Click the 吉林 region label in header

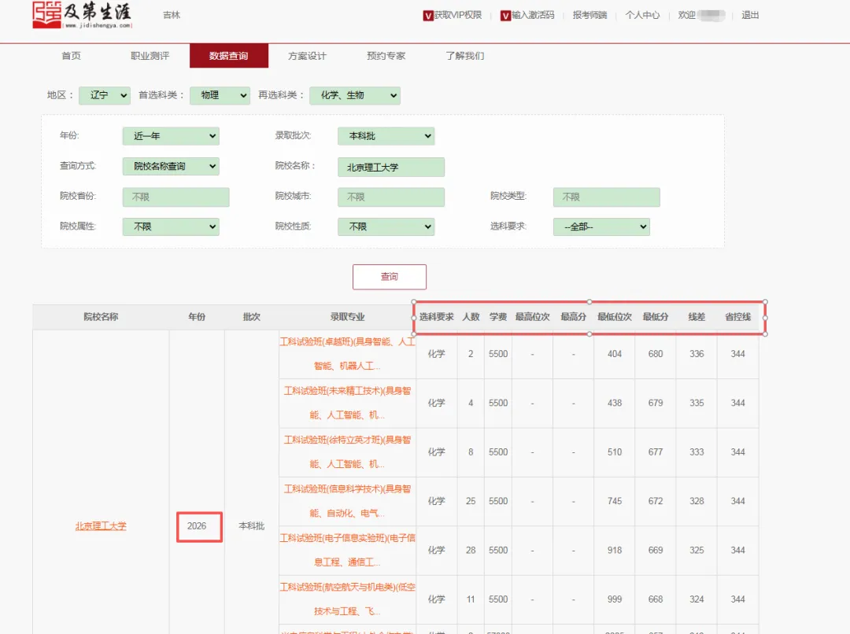pos(172,15)
